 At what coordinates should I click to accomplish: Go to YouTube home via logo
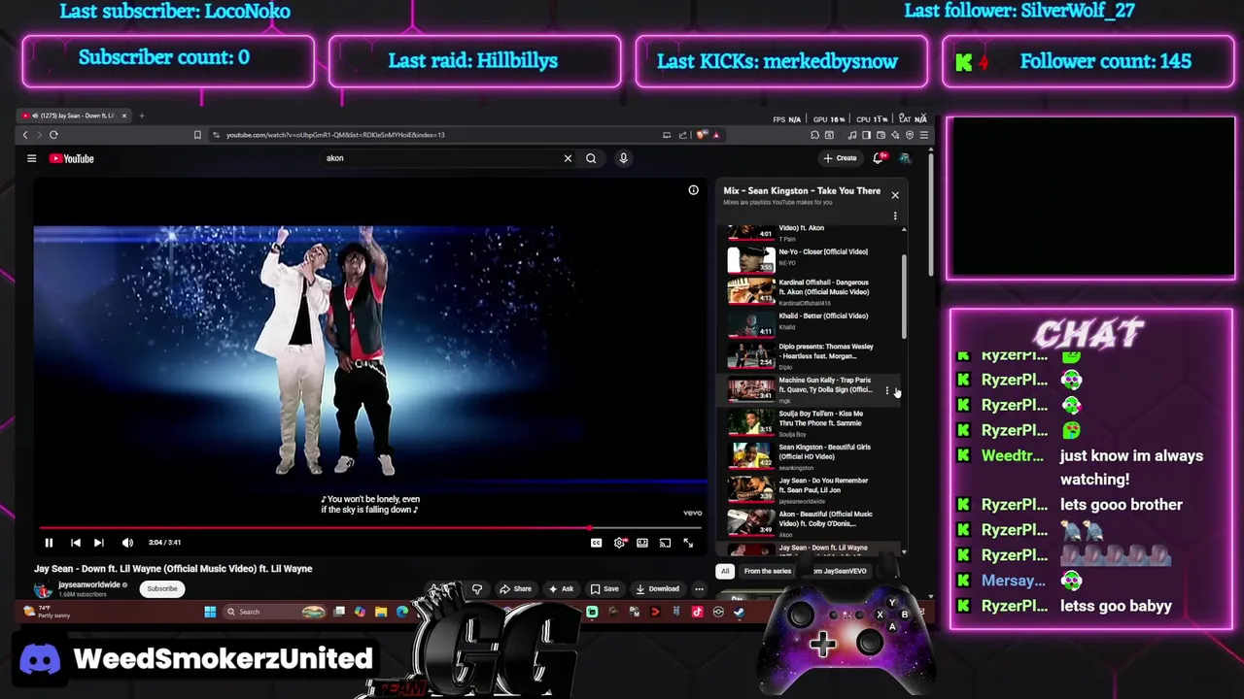click(72, 158)
